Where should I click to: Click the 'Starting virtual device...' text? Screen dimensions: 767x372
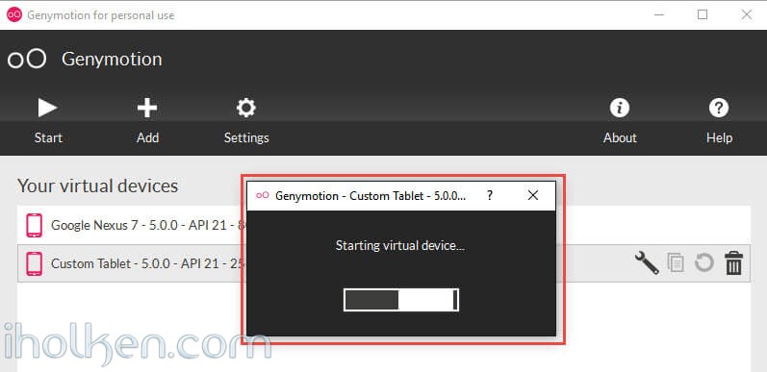coord(399,245)
